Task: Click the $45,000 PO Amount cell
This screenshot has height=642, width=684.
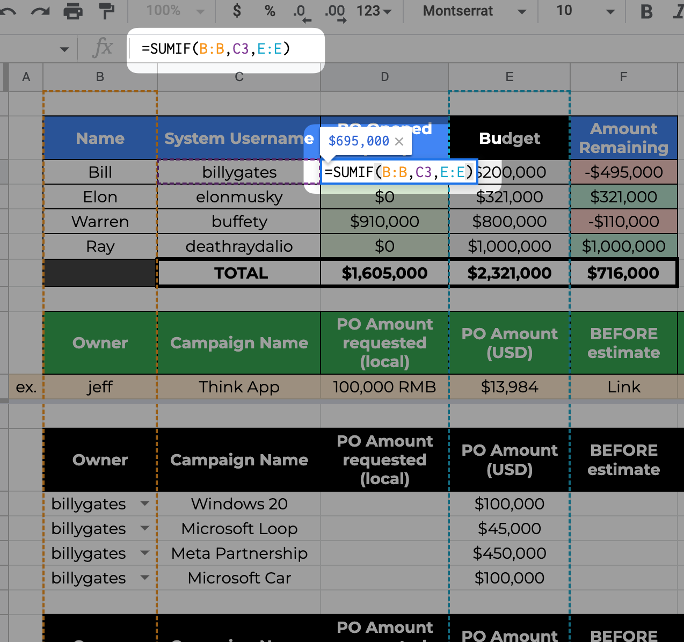Action: point(509,528)
